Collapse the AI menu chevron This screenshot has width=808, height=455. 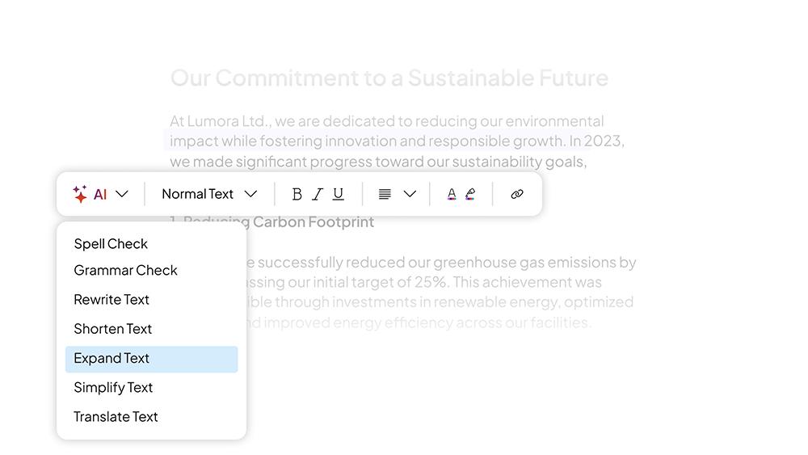click(122, 194)
